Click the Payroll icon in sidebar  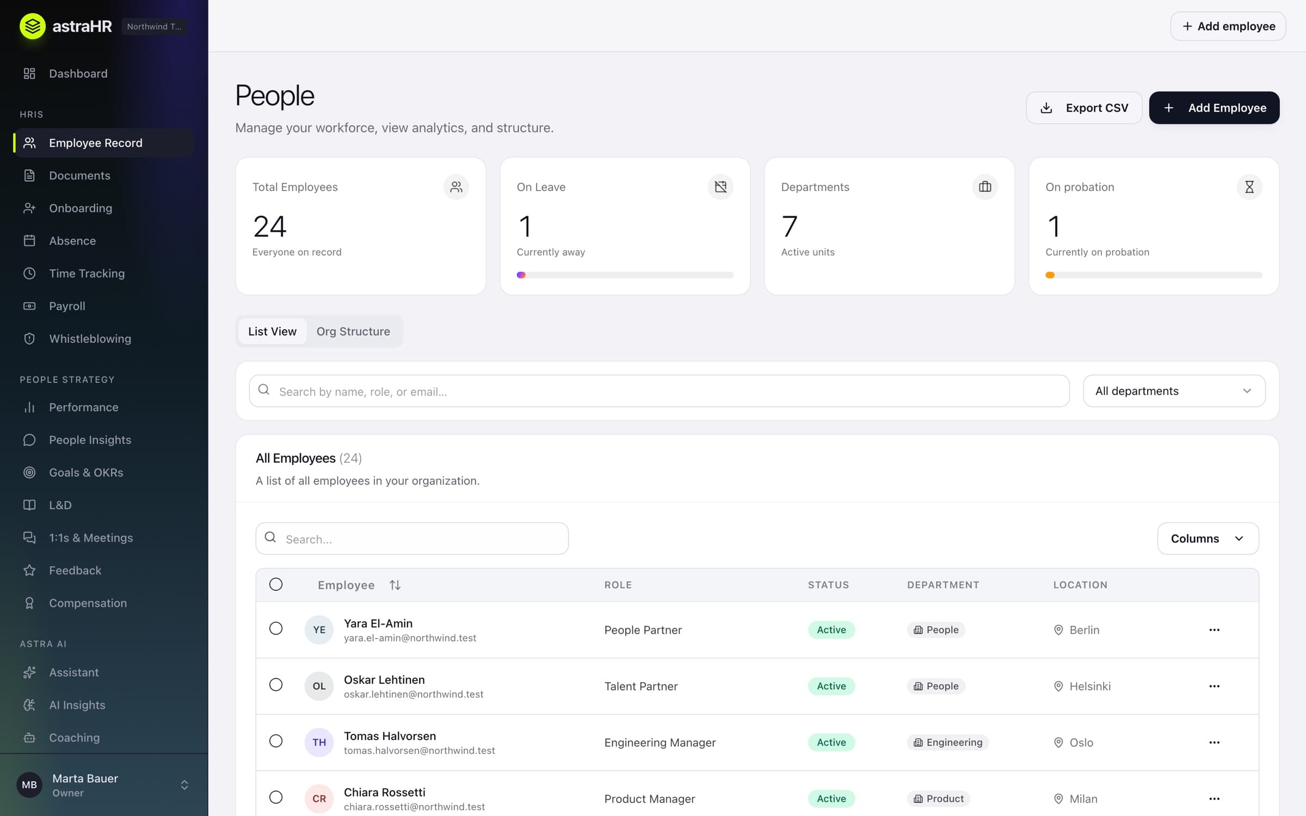(29, 306)
